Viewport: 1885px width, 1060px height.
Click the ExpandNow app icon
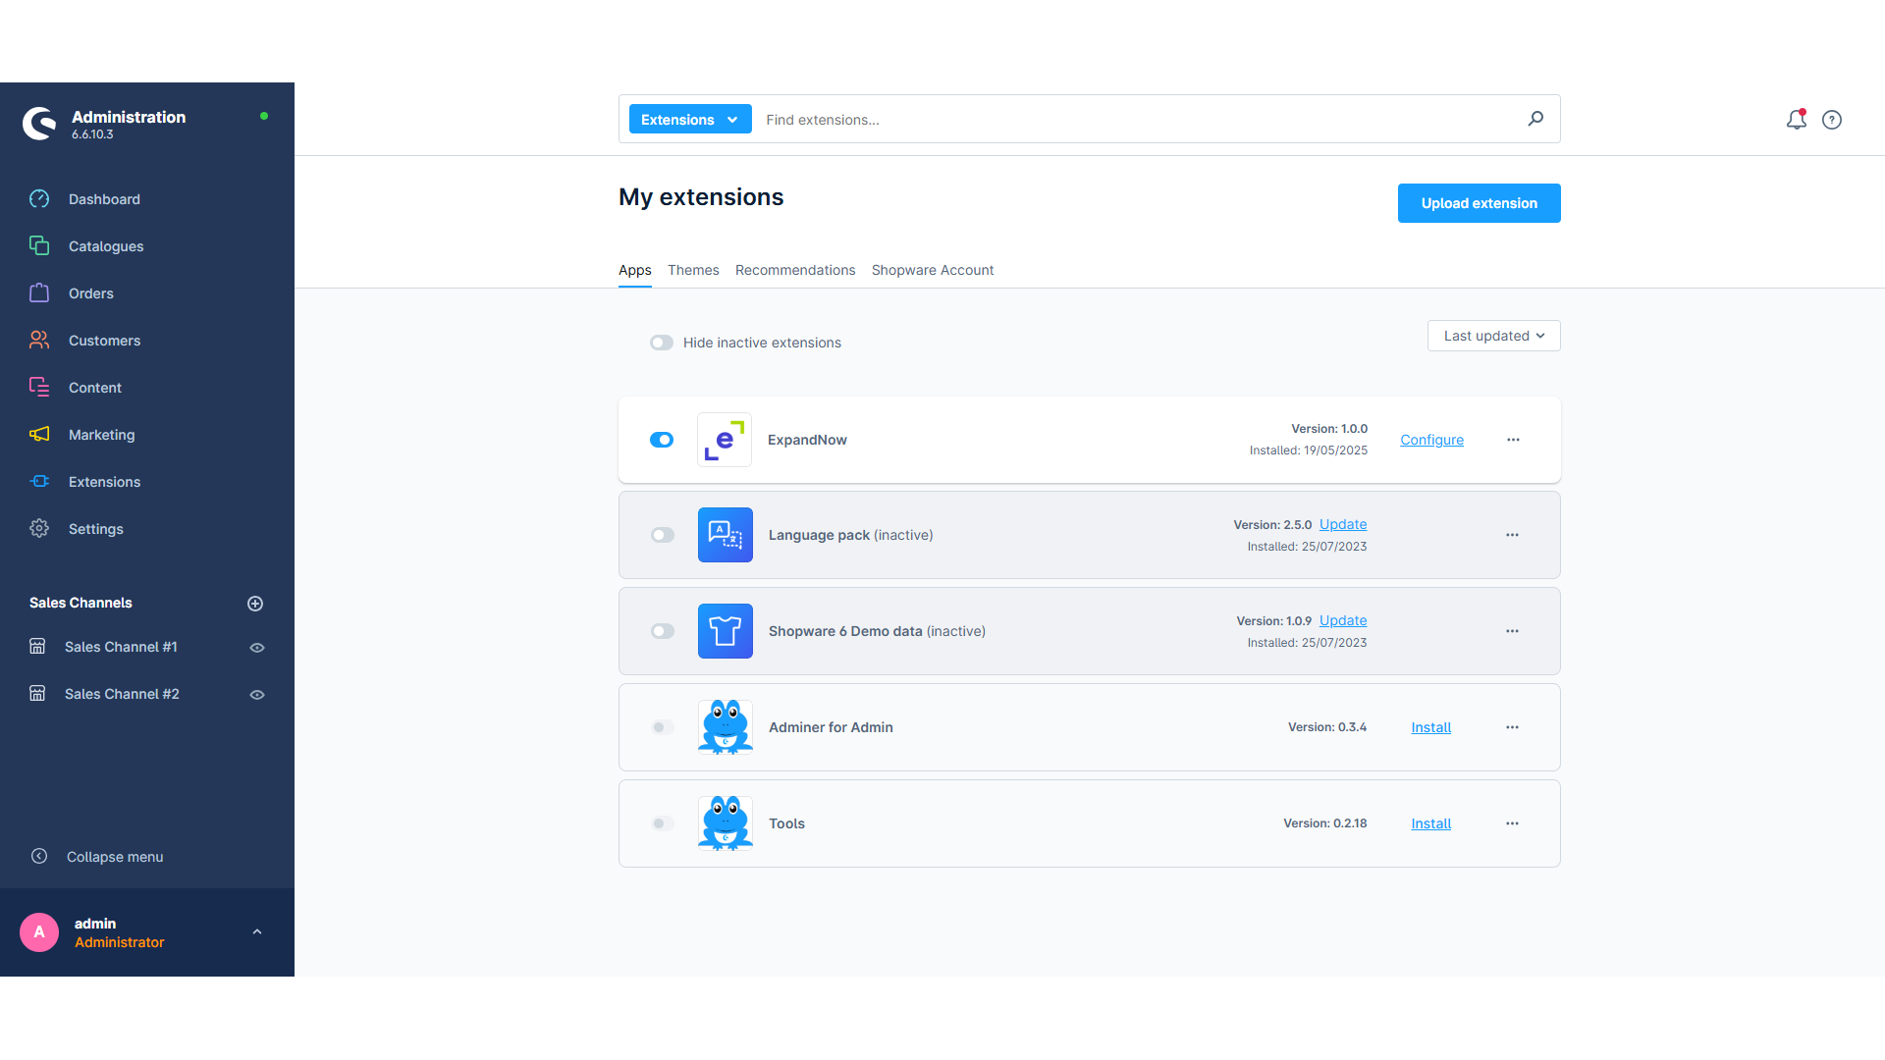pos(725,440)
